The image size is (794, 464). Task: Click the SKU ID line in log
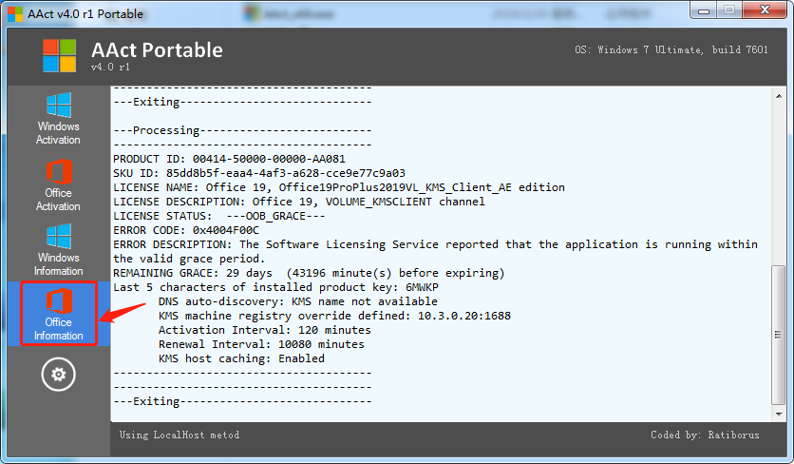pos(258,173)
